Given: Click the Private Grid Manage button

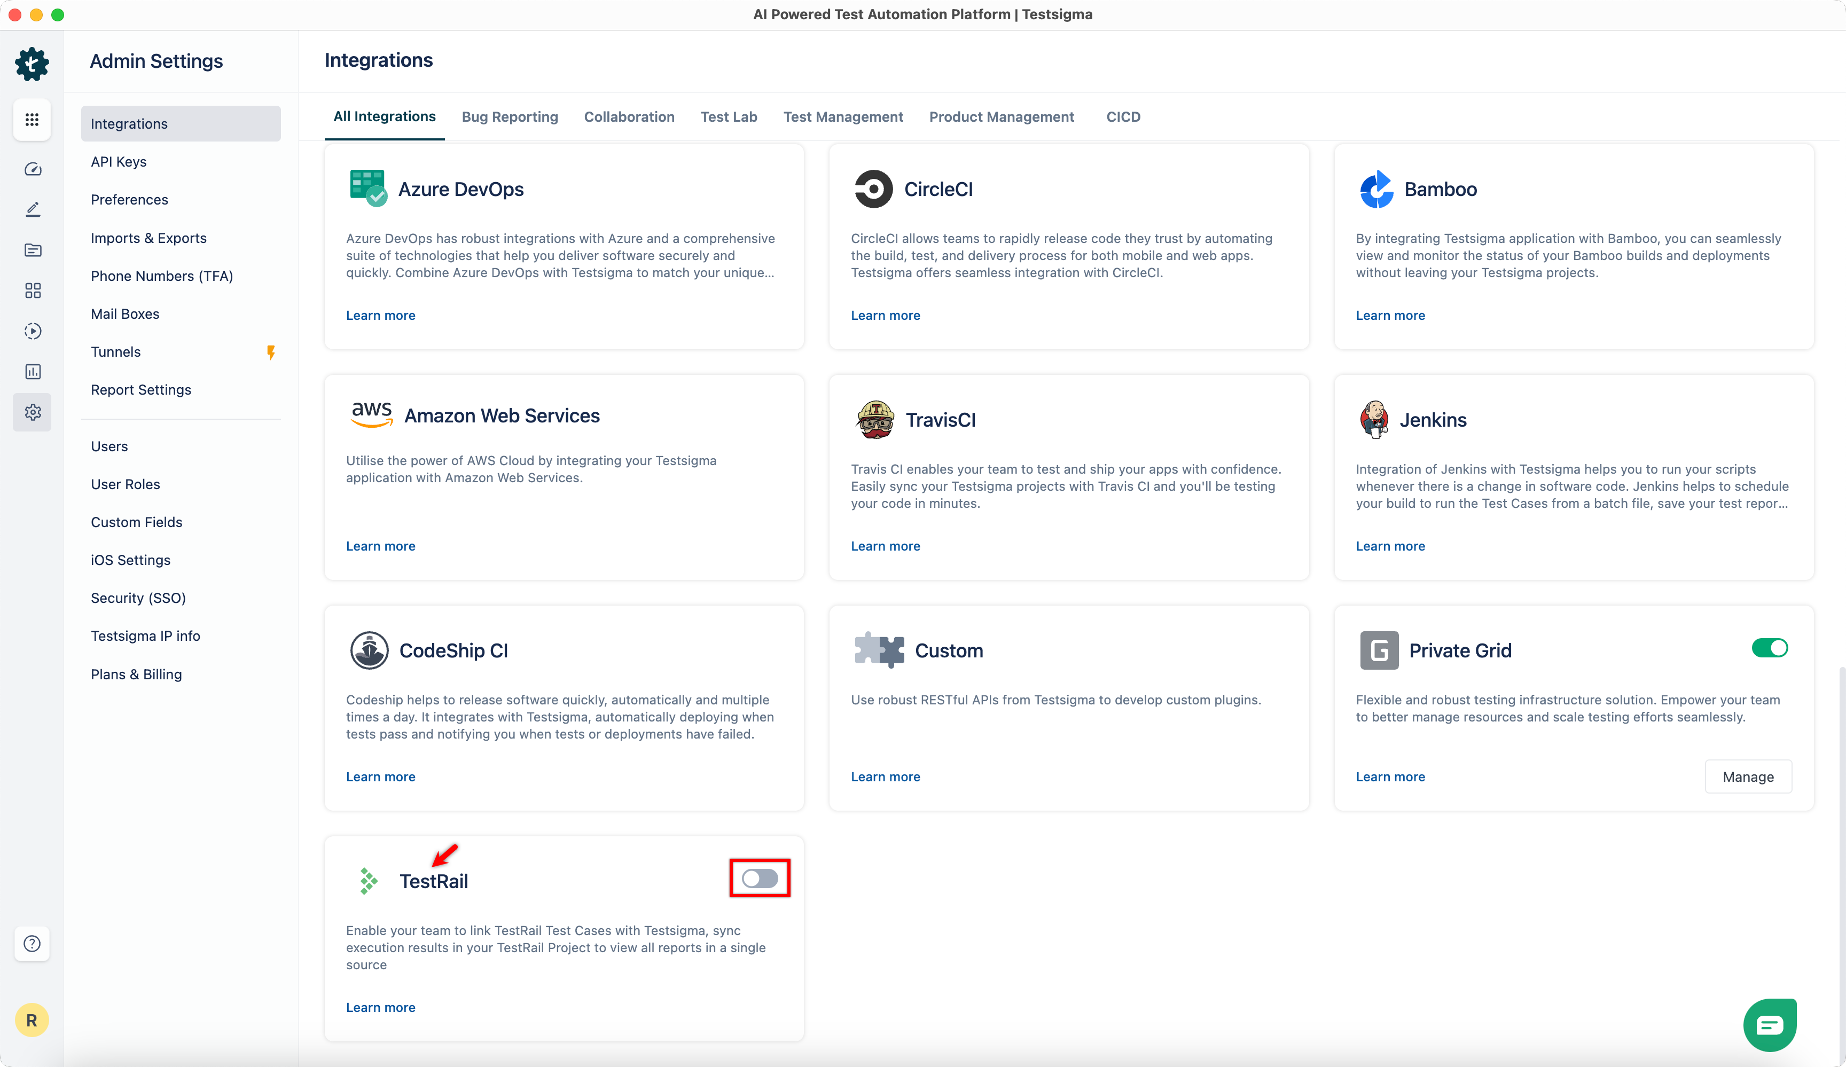Looking at the screenshot, I should (1747, 777).
